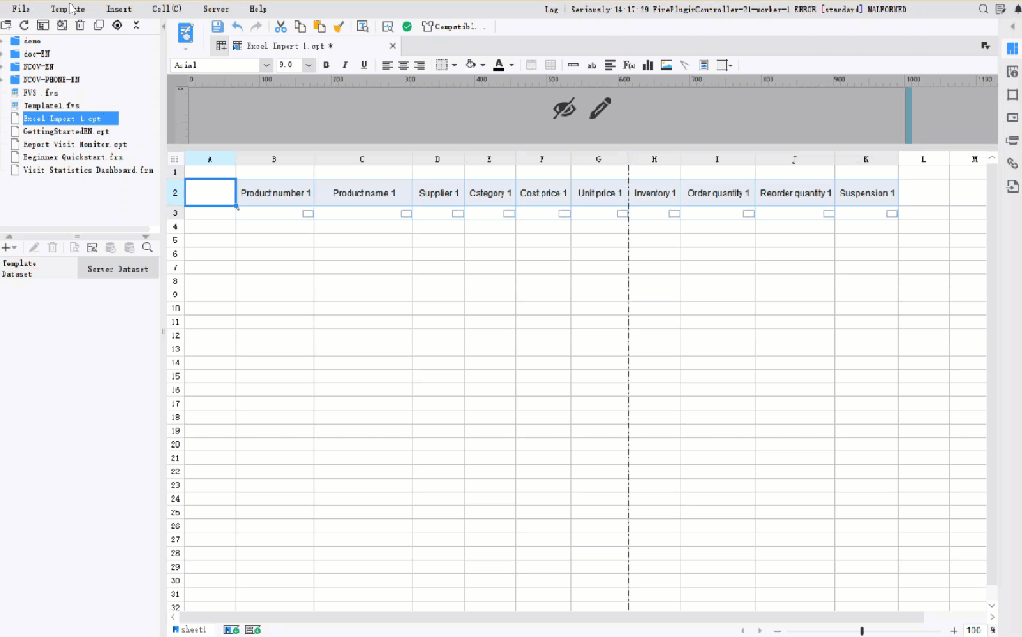The width and height of the screenshot is (1022, 637).
Task: Toggle bold formatting
Action: click(x=326, y=65)
